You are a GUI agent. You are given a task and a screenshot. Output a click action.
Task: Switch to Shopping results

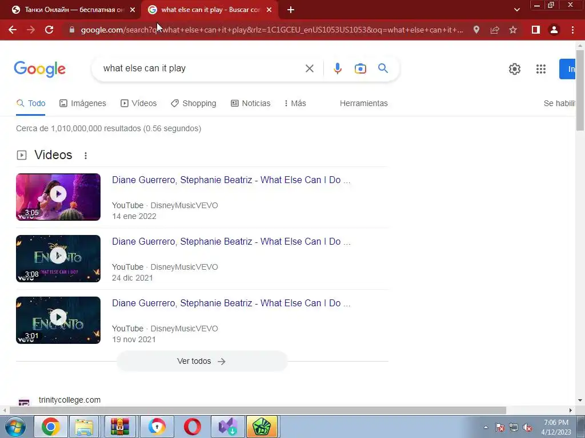coord(194,103)
